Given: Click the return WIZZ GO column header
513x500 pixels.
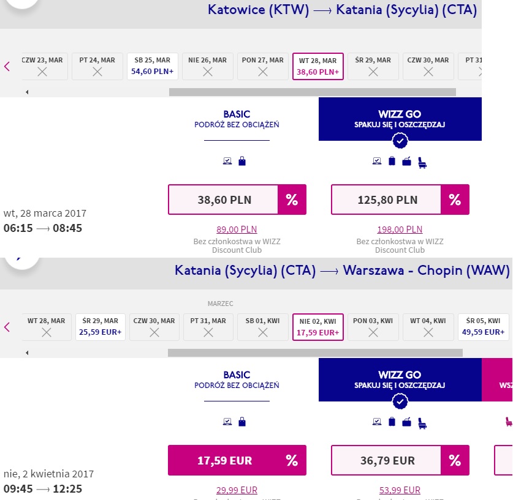Looking at the screenshot, I should (400, 379).
